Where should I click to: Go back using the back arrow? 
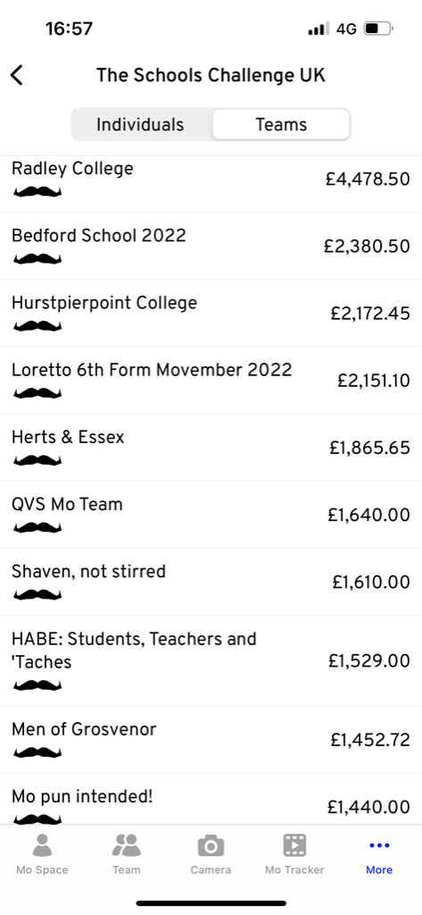(17, 75)
